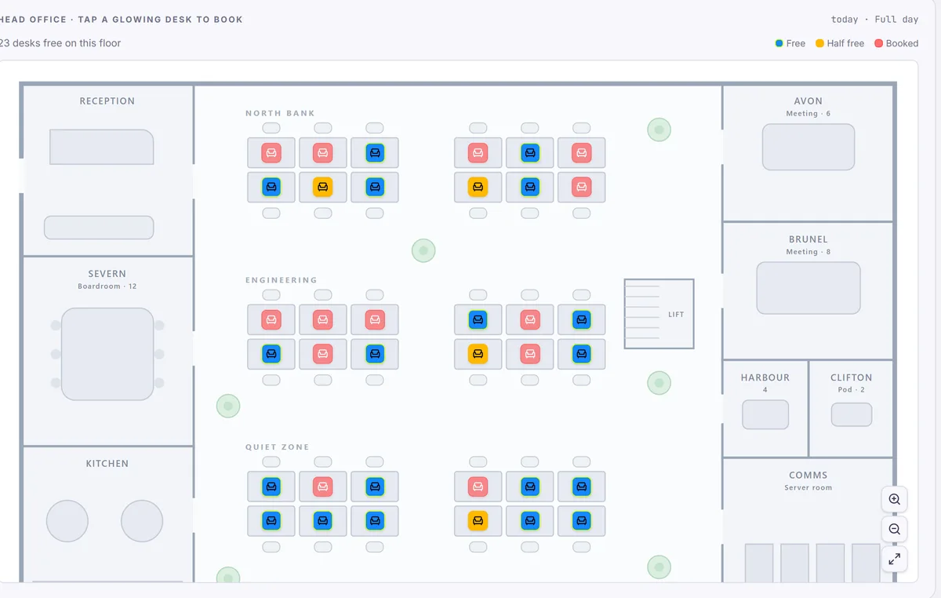Click "23 desks free on this floor" text
The height and width of the screenshot is (598, 941).
tap(60, 43)
